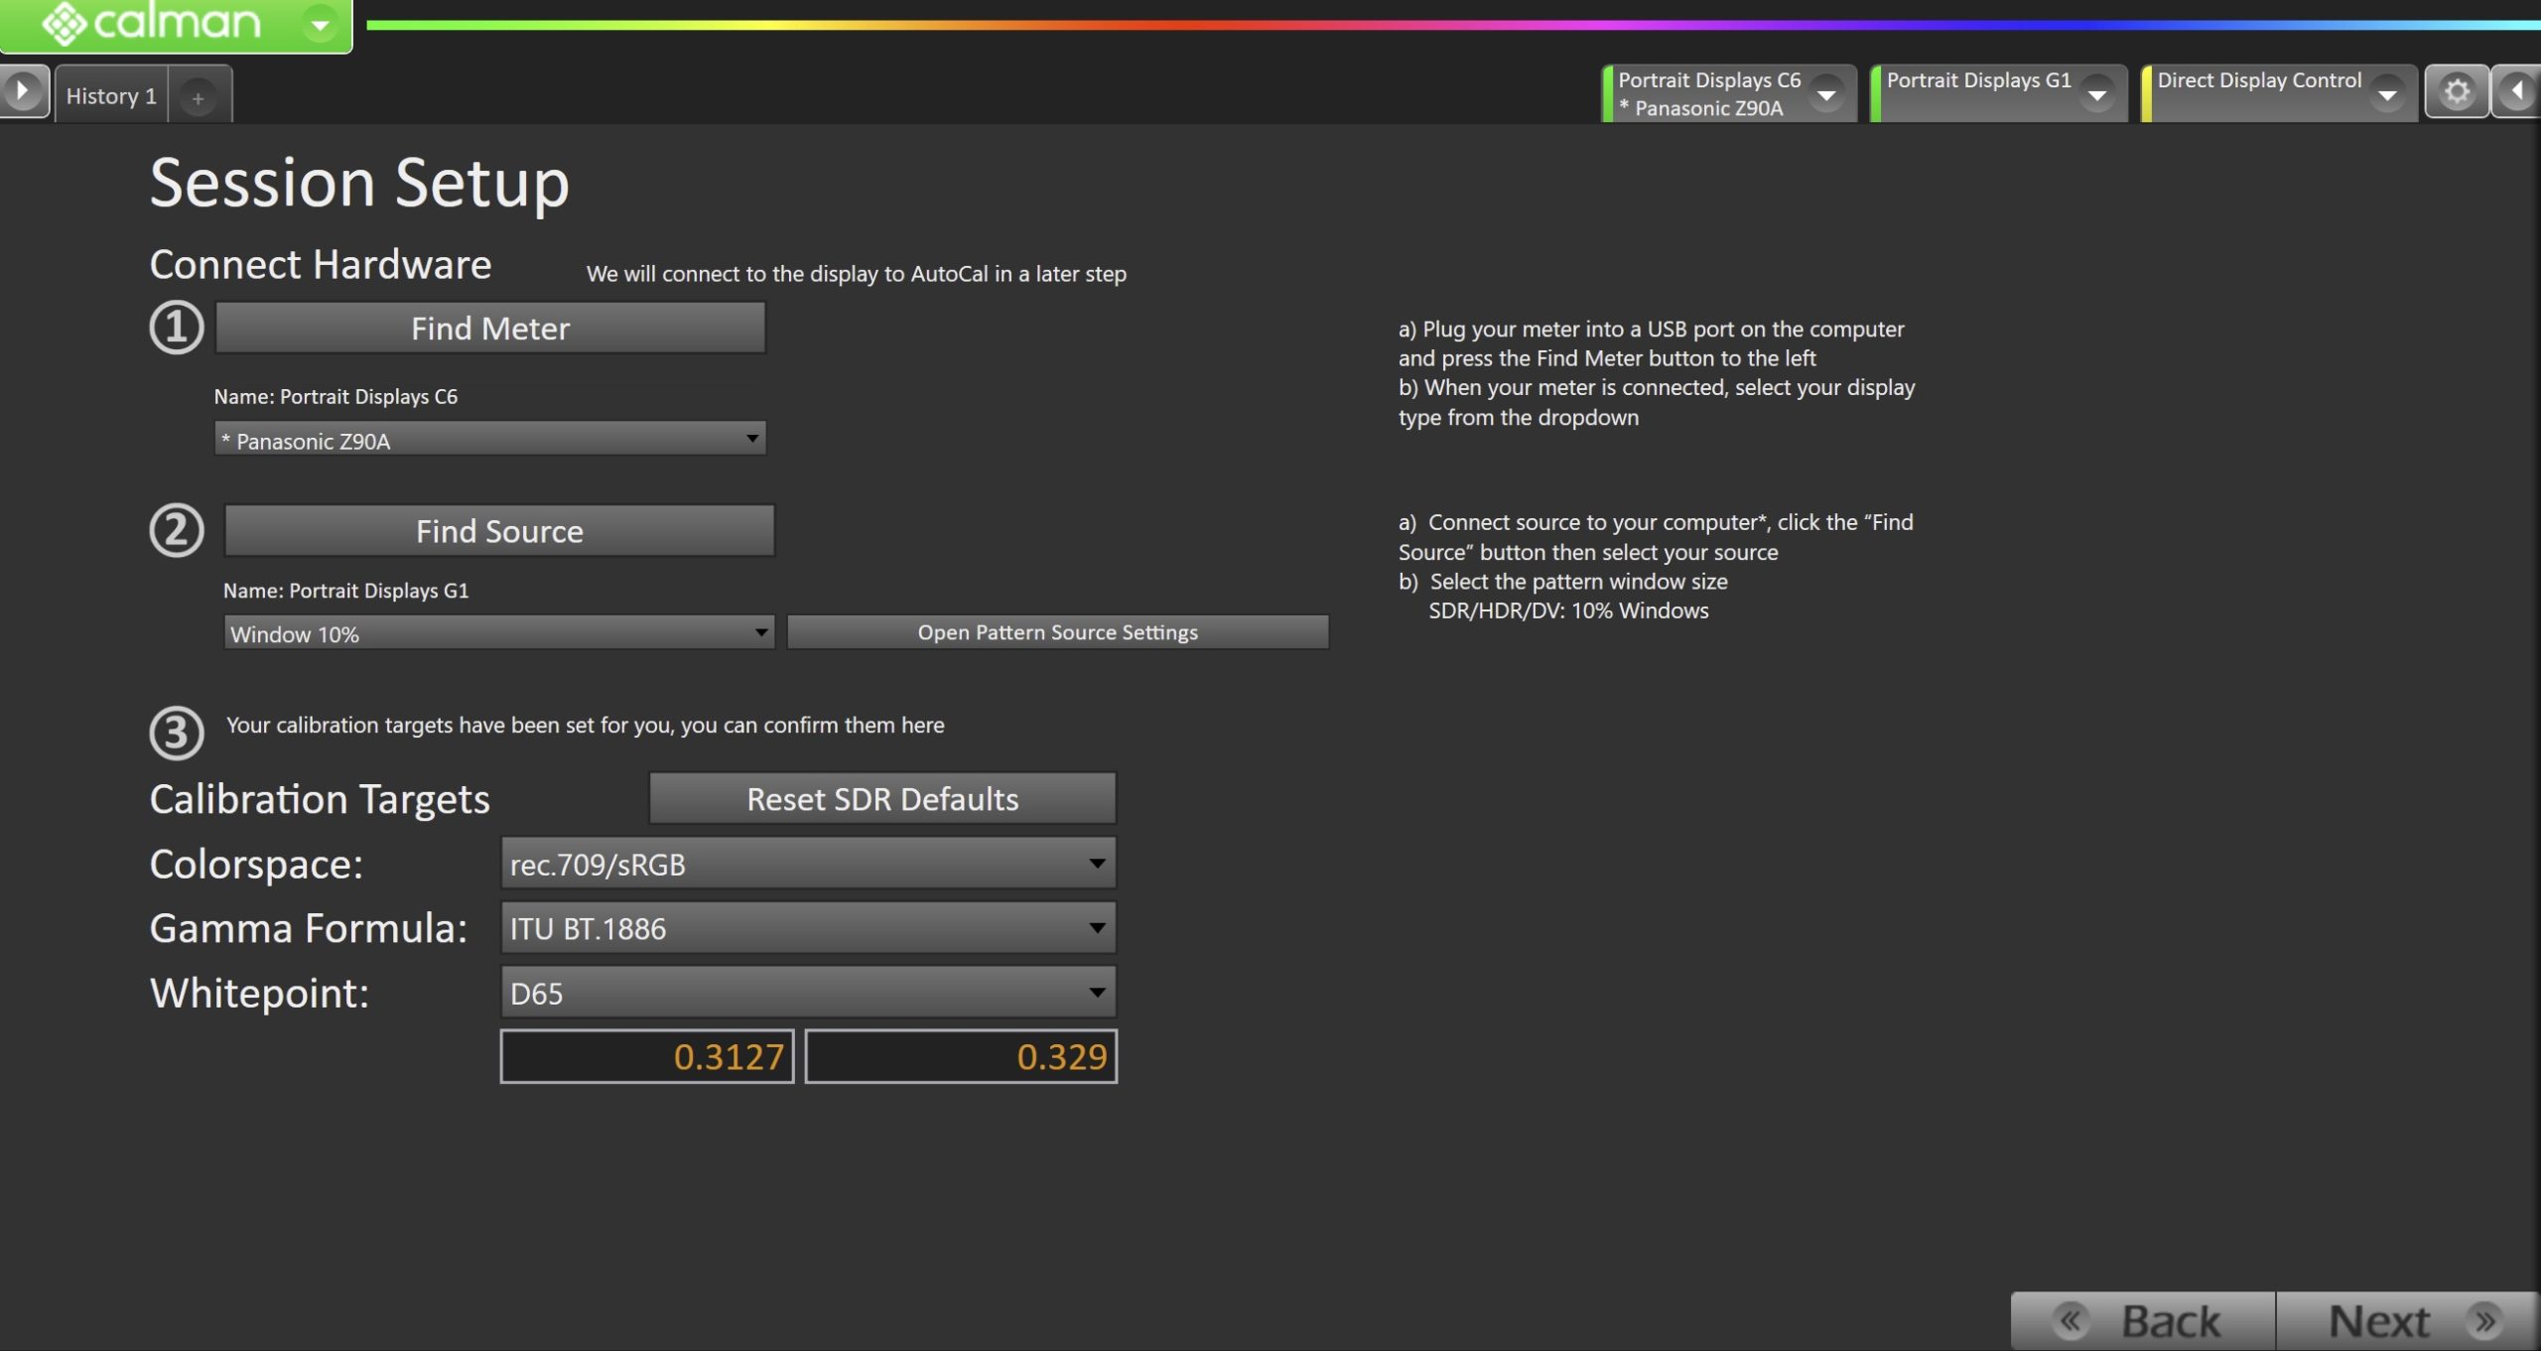Collapse the side panel with left arrow

coord(2516,91)
